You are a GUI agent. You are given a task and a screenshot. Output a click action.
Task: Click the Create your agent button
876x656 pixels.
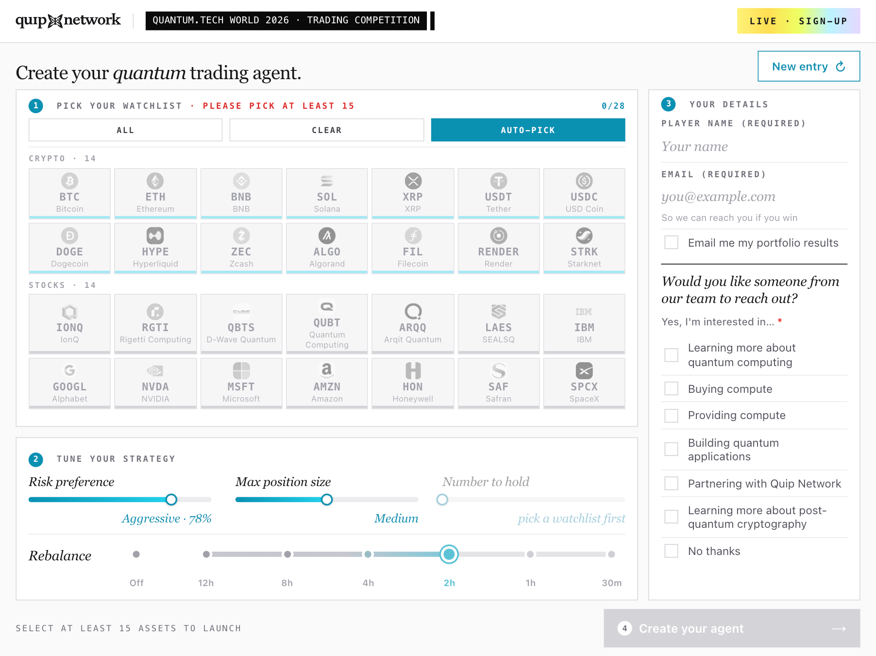pos(732,628)
